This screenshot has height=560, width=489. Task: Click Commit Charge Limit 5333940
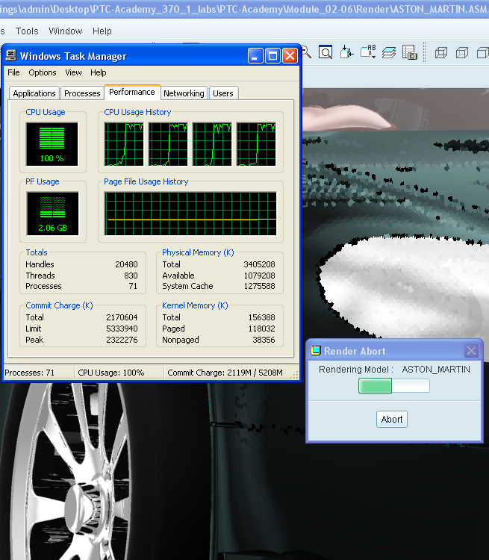pyautogui.click(x=122, y=329)
